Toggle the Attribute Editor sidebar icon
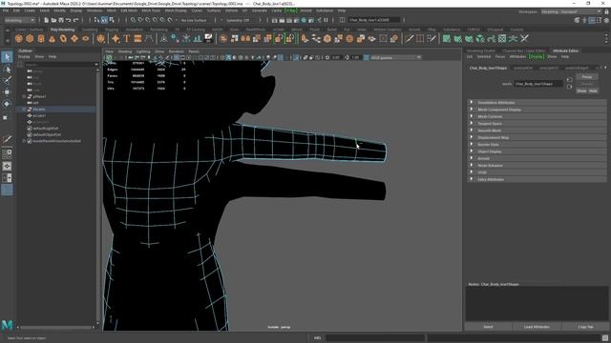This screenshot has height=343, width=611. (592, 20)
